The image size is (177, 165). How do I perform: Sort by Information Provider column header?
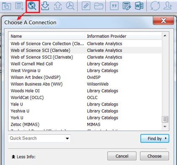tap(123, 36)
